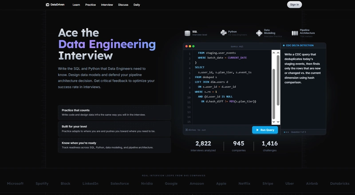The width and height of the screenshot is (355, 195).
Task: Go to the Interview nav item
Action: click(x=107, y=4)
